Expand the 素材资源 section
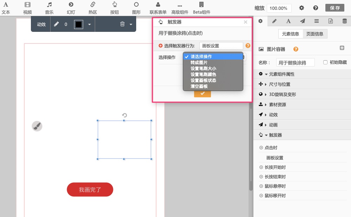Image resolution: width=351 pixels, height=217 pixels. tap(277, 105)
